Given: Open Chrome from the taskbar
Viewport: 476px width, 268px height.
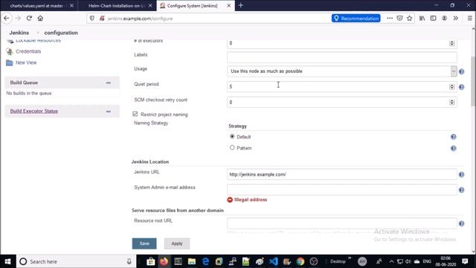Looking at the screenshot, I should coord(300,261).
